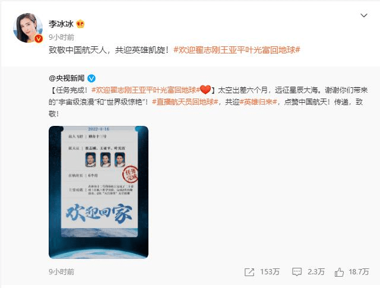Viewport: 380px width, 288px height.
Task: Like the post with thumbs-up icon
Action: (339, 272)
